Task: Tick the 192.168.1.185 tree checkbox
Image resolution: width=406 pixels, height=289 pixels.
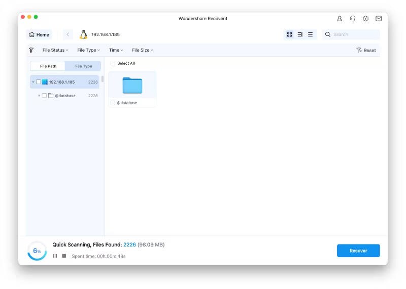Action: [x=39, y=82]
